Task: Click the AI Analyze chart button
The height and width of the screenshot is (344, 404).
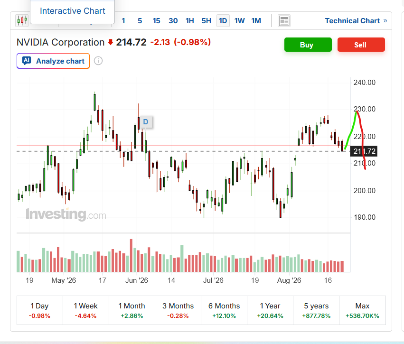Action: point(53,61)
